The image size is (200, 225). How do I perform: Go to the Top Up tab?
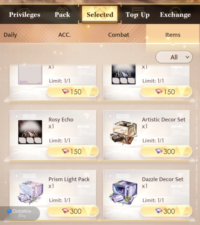(x=138, y=15)
